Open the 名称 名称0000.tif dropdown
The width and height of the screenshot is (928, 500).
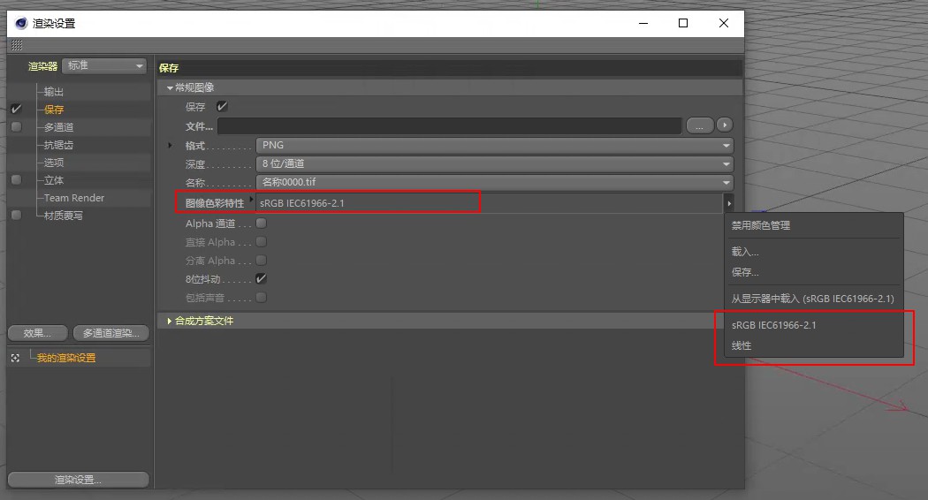tap(495, 182)
